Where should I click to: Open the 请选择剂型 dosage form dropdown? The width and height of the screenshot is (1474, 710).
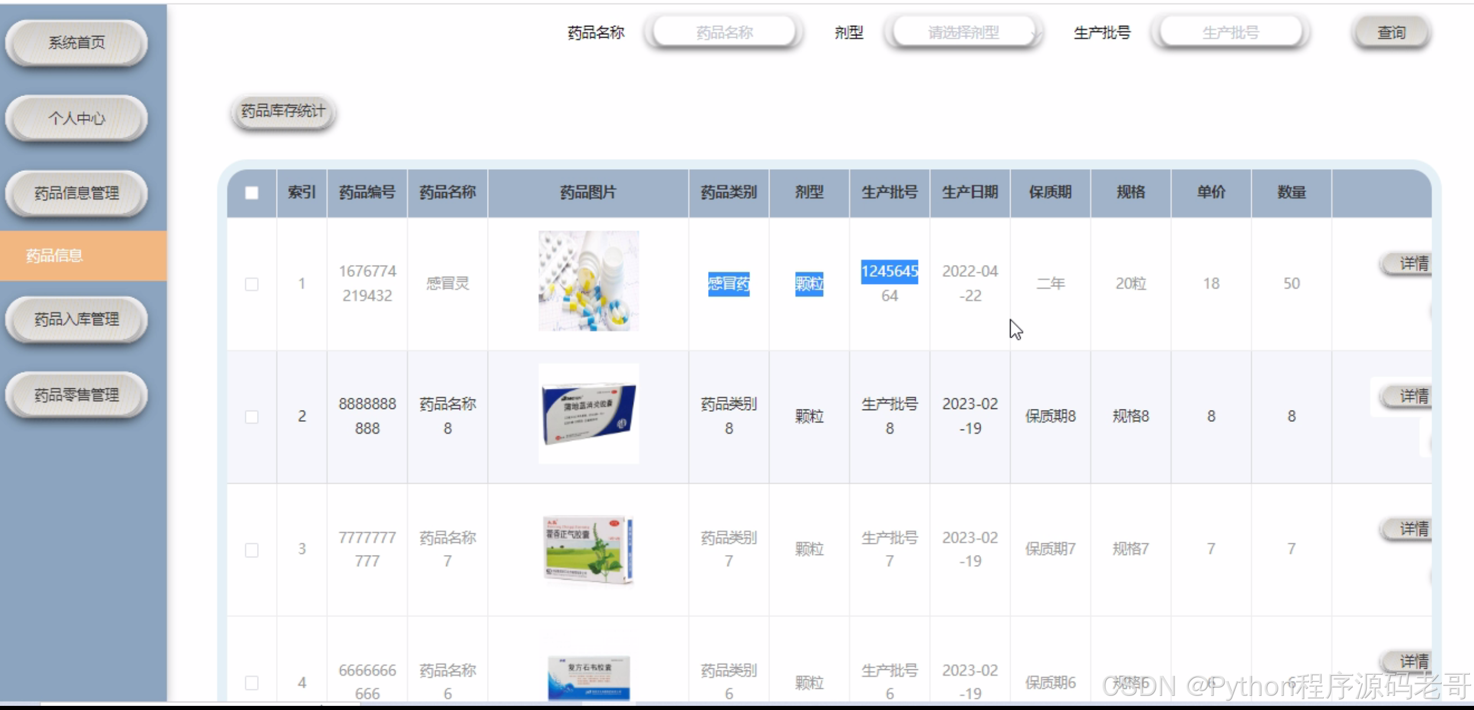tap(963, 32)
